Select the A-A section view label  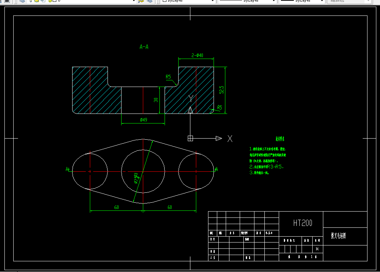coord(144,47)
